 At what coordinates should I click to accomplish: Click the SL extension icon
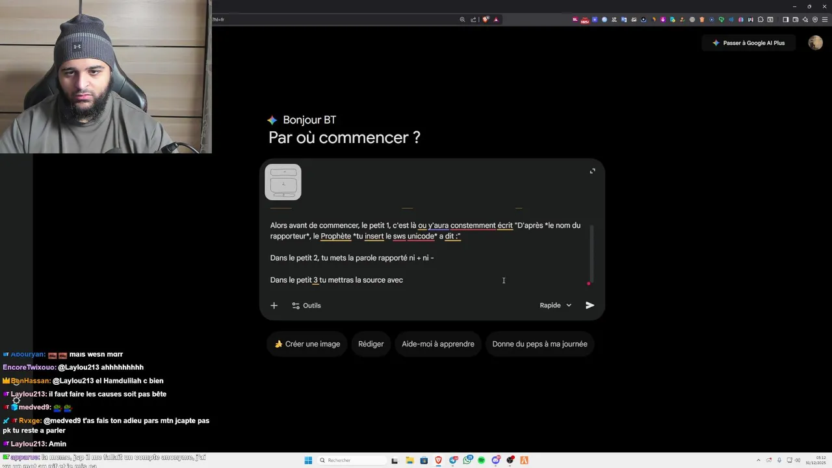(575, 19)
